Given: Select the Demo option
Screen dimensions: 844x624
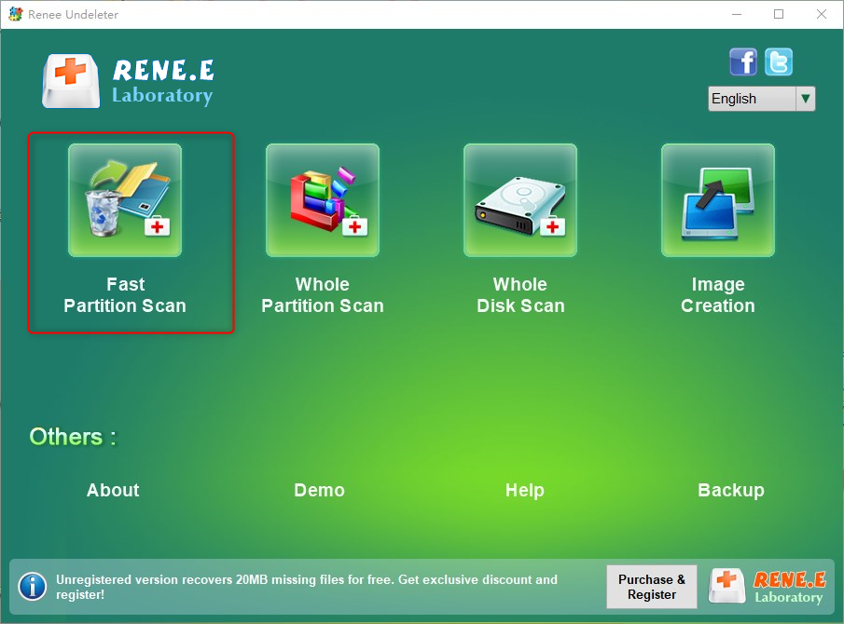Looking at the screenshot, I should [319, 491].
